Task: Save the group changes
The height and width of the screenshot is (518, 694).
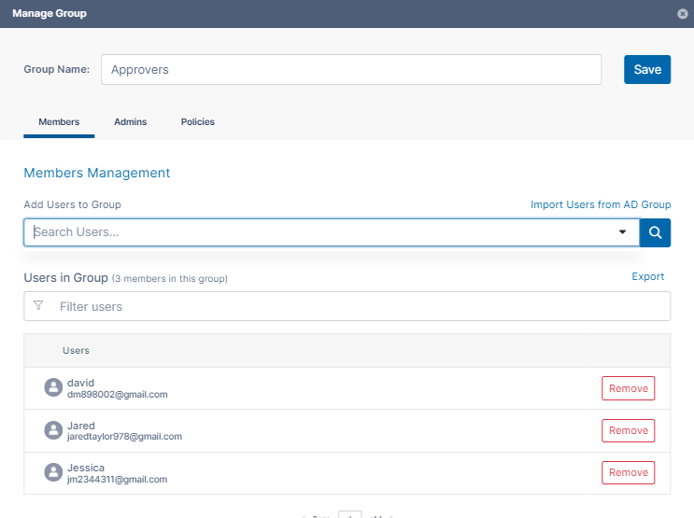Action: [x=647, y=69]
